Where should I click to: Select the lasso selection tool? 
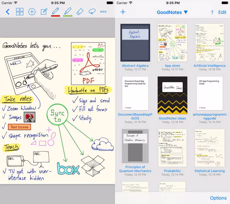click(x=92, y=12)
